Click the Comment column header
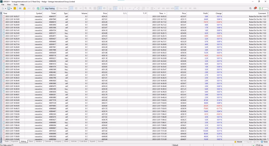Viewport: 269px width, 146px height. pyautogui.click(x=244, y=14)
